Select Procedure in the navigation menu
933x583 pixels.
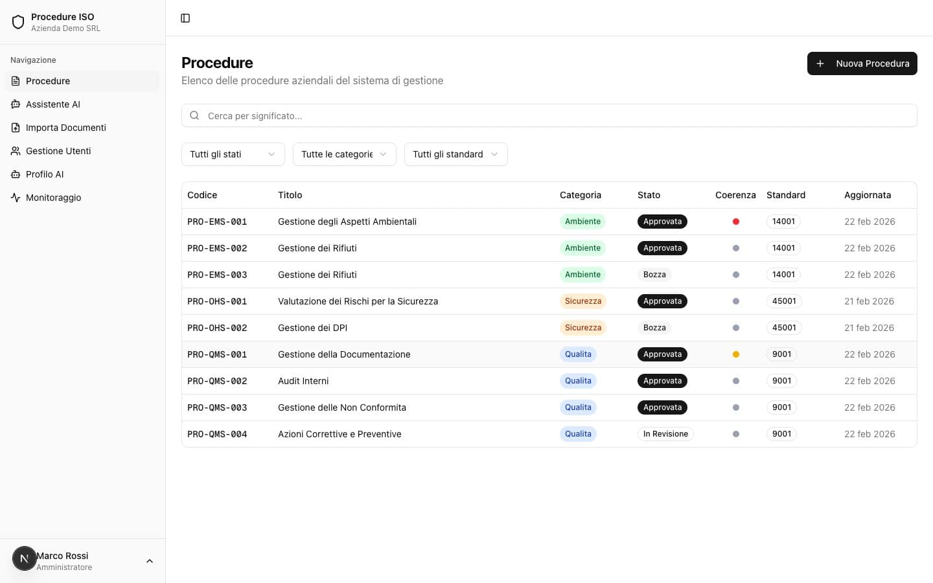click(x=48, y=81)
